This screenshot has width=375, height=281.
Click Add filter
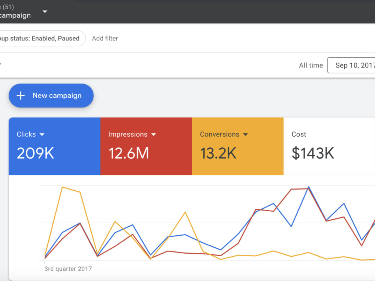[x=105, y=38]
